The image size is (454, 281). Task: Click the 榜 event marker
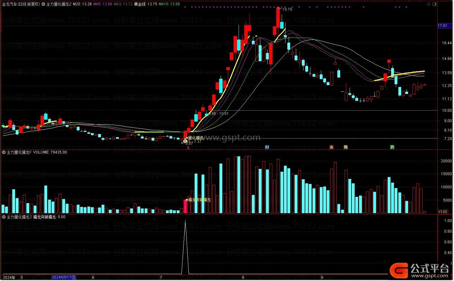[346, 147]
